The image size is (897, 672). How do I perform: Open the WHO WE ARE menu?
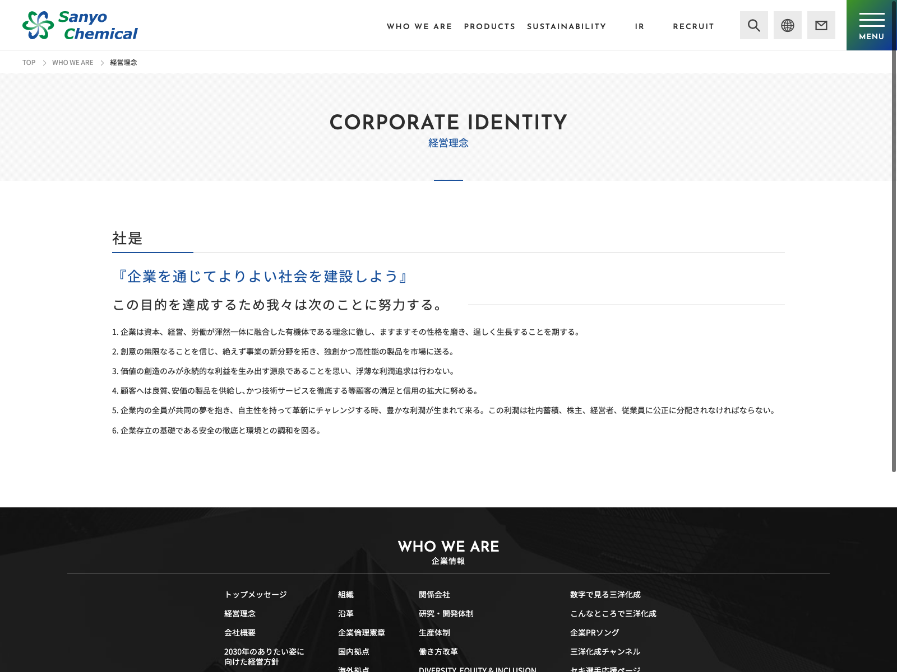419,26
